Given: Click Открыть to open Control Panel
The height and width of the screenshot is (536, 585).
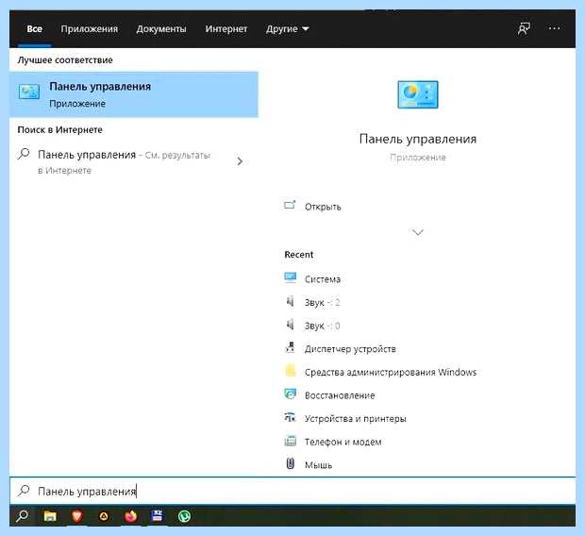Looking at the screenshot, I should (323, 207).
